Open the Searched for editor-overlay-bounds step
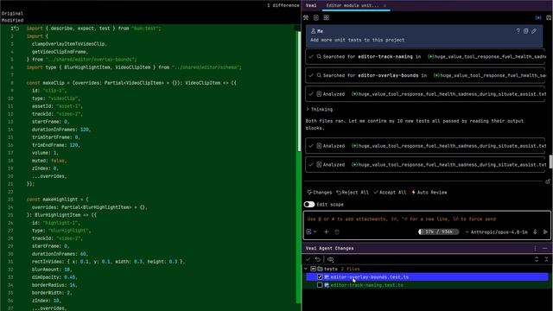Screen dimensions: 553x311 click(426, 75)
